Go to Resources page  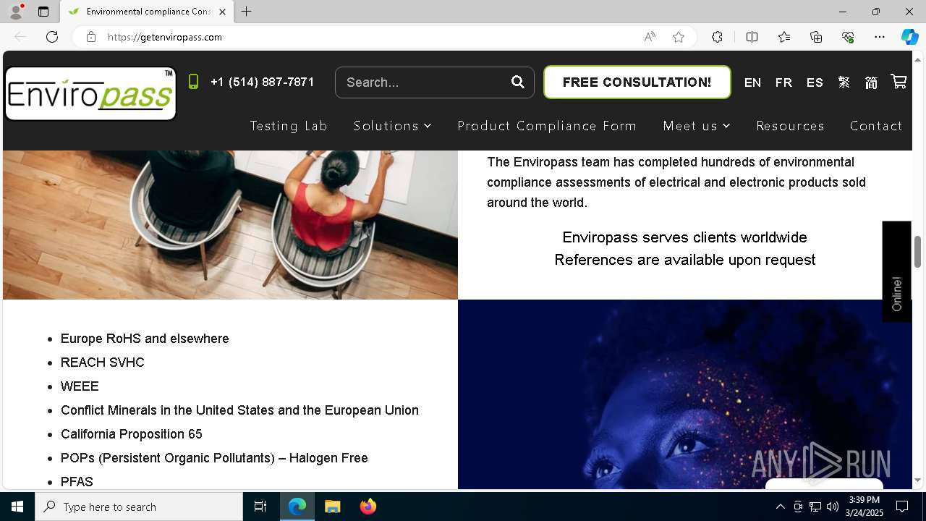pyautogui.click(x=790, y=126)
